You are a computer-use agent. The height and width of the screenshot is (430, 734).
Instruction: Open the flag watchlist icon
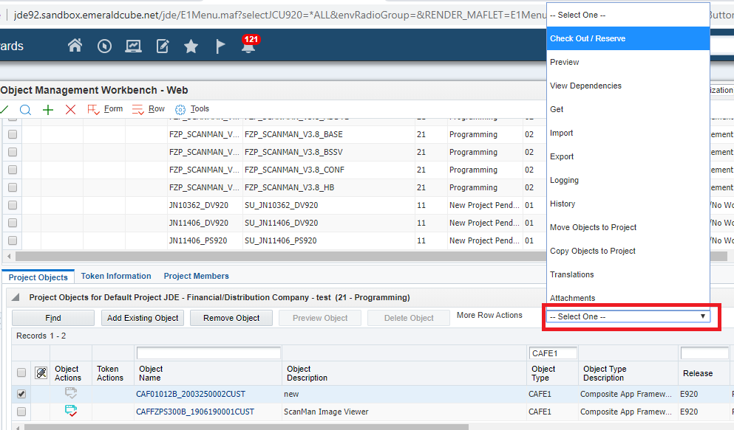(220, 46)
